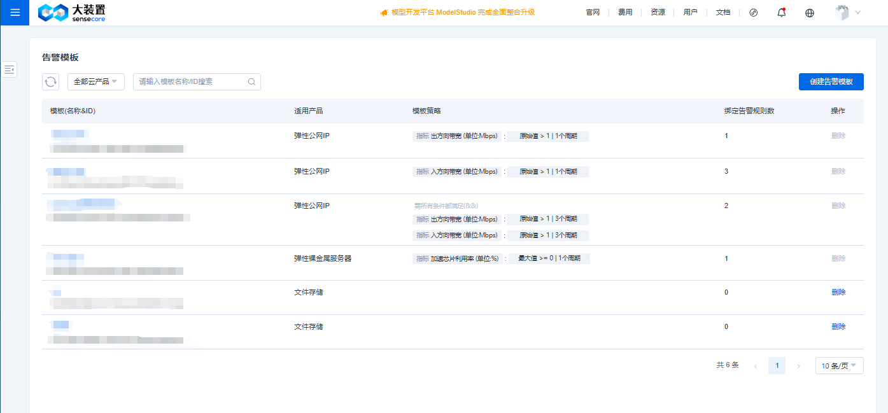Click the SenseCore logo

click(72, 13)
